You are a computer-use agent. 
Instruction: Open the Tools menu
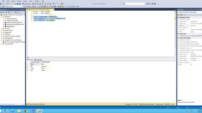(x=31, y=1)
